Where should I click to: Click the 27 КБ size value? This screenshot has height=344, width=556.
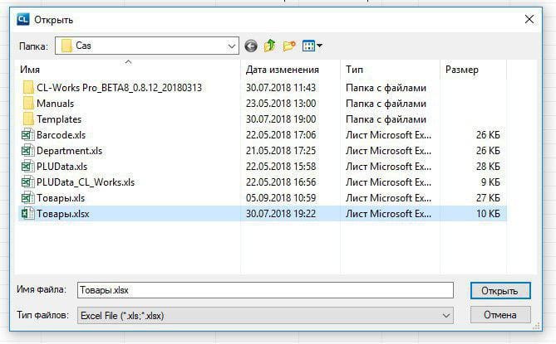(488, 197)
